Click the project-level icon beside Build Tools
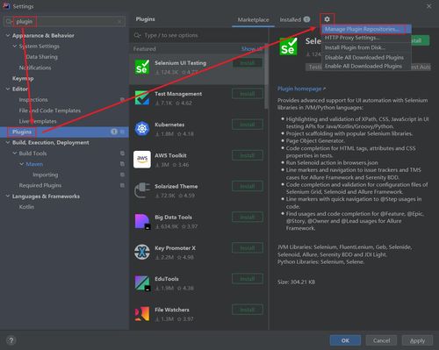The width and height of the screenshot is (439, 350). tap(122, 154)
